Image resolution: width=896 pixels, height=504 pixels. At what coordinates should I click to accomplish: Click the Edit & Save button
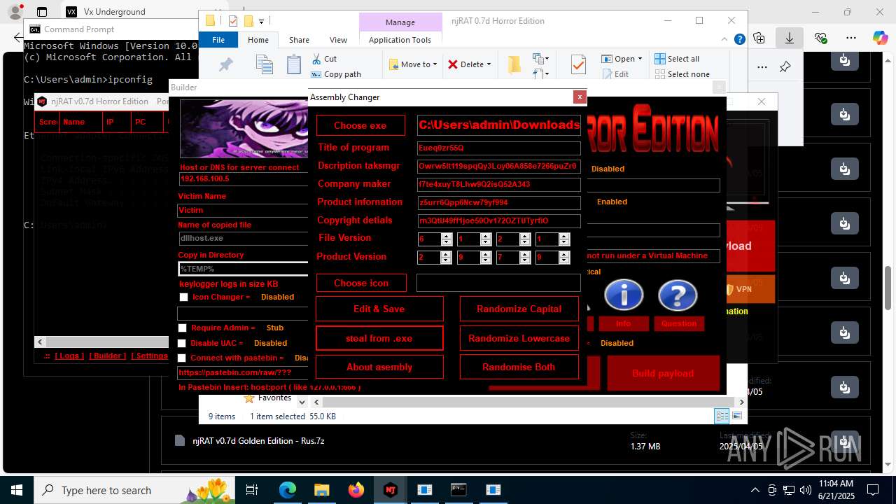(x=379, y=309)
